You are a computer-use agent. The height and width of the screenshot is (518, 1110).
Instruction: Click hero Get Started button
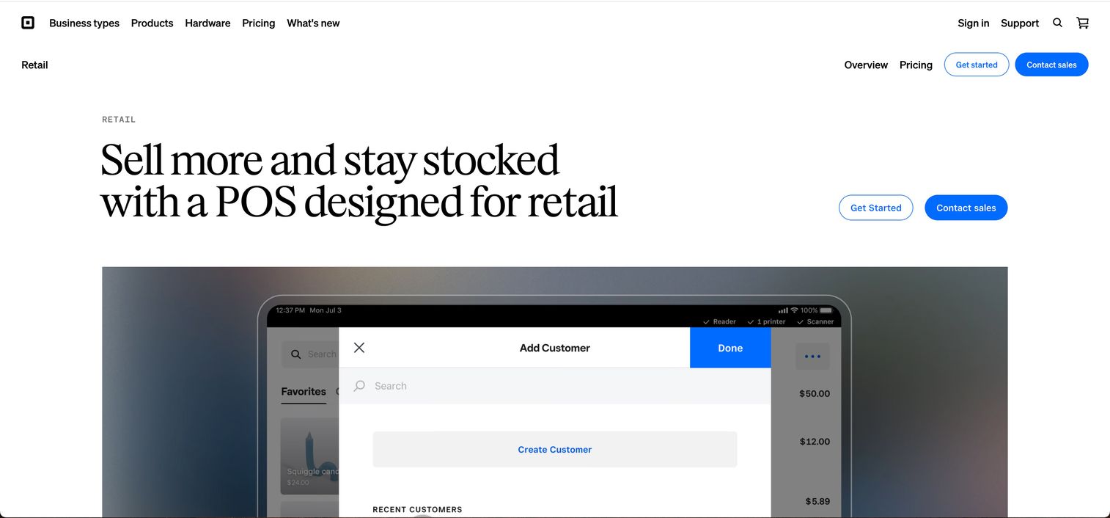[x=875, y=208]
